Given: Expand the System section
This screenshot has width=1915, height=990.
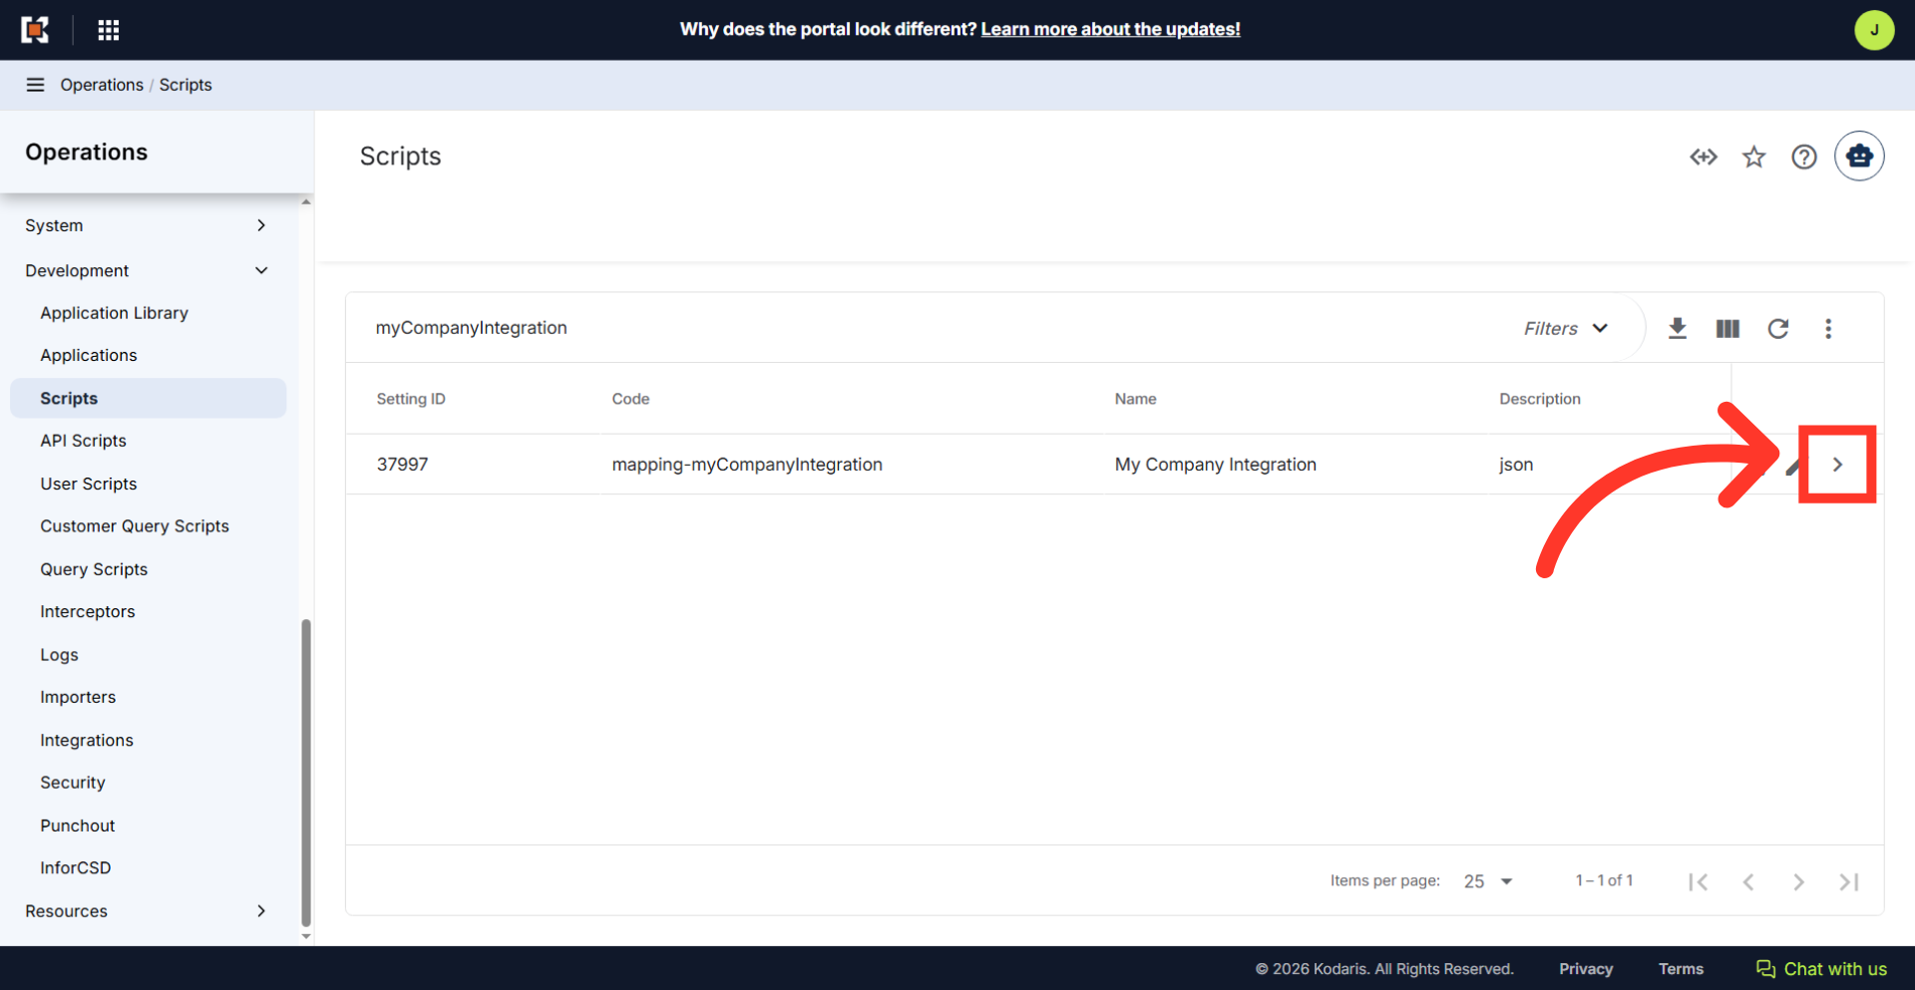Looking at the screenshot, I should coord(148,225).
